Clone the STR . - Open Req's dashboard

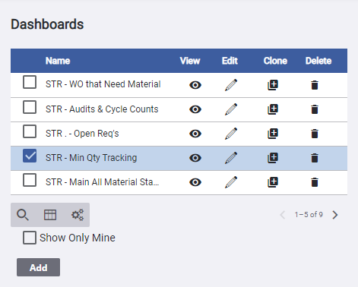tap(273, 134)
